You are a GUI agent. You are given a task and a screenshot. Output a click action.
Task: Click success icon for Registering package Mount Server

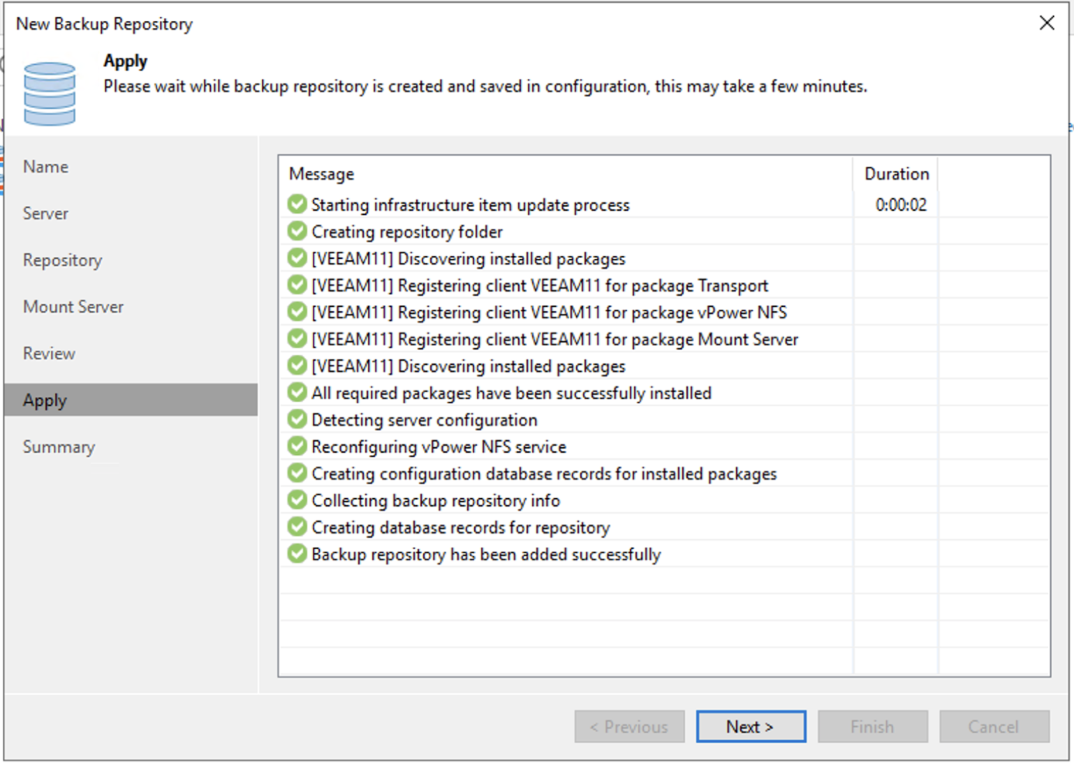click(x=297, y=338)
